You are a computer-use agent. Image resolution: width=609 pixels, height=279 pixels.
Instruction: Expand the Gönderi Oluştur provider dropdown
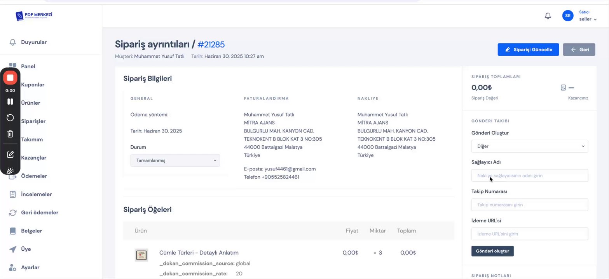pyautogui.click(x=529, y=146)
